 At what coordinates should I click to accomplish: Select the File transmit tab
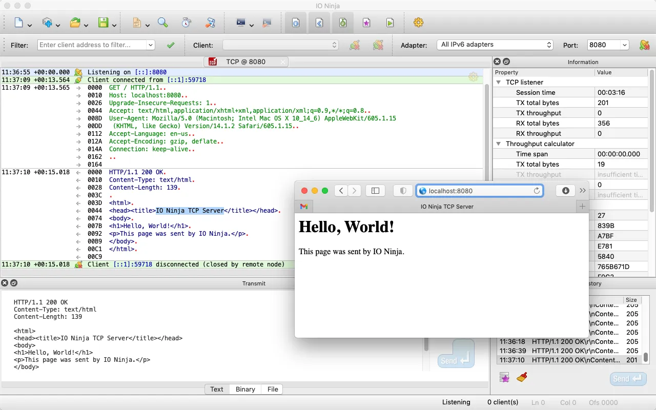pyautogui.click(x=273, y=389)
